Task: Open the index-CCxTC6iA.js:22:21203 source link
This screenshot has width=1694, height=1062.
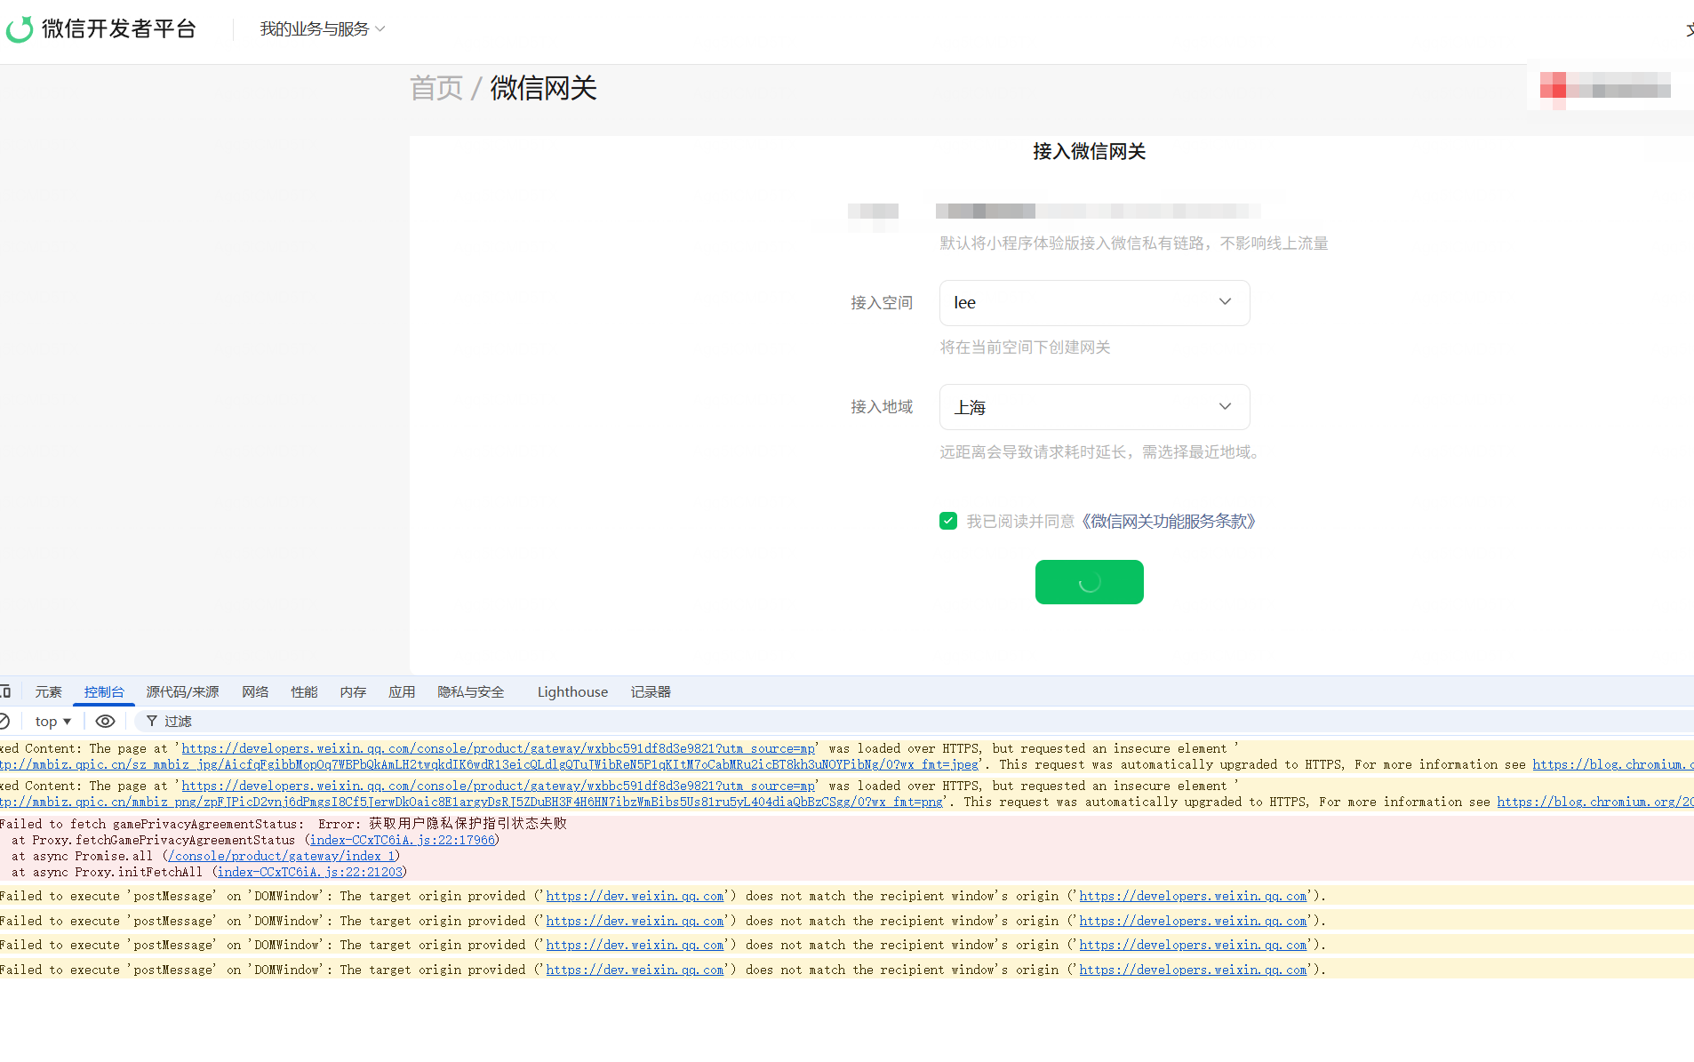Action: (x=310, y=872)
